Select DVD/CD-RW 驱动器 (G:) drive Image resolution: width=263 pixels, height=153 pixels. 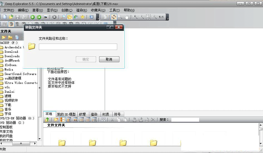[x=17, y=118]
